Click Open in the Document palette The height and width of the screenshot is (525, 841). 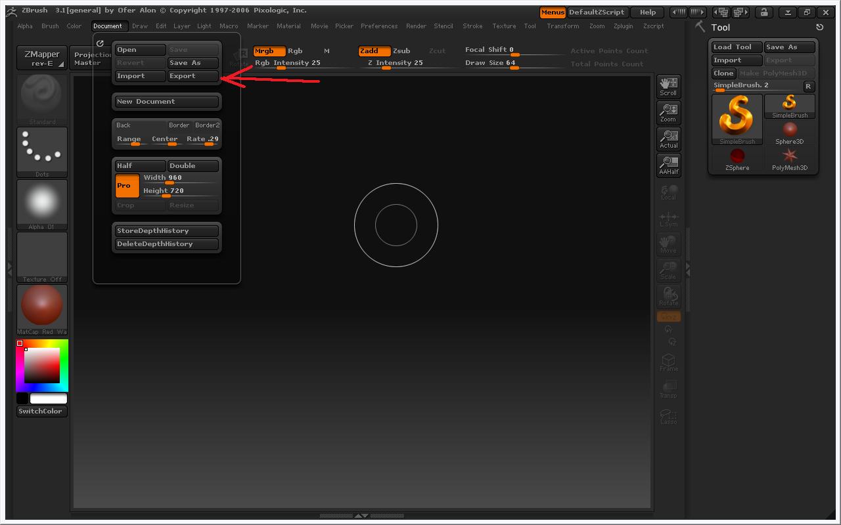click(141, 50)
